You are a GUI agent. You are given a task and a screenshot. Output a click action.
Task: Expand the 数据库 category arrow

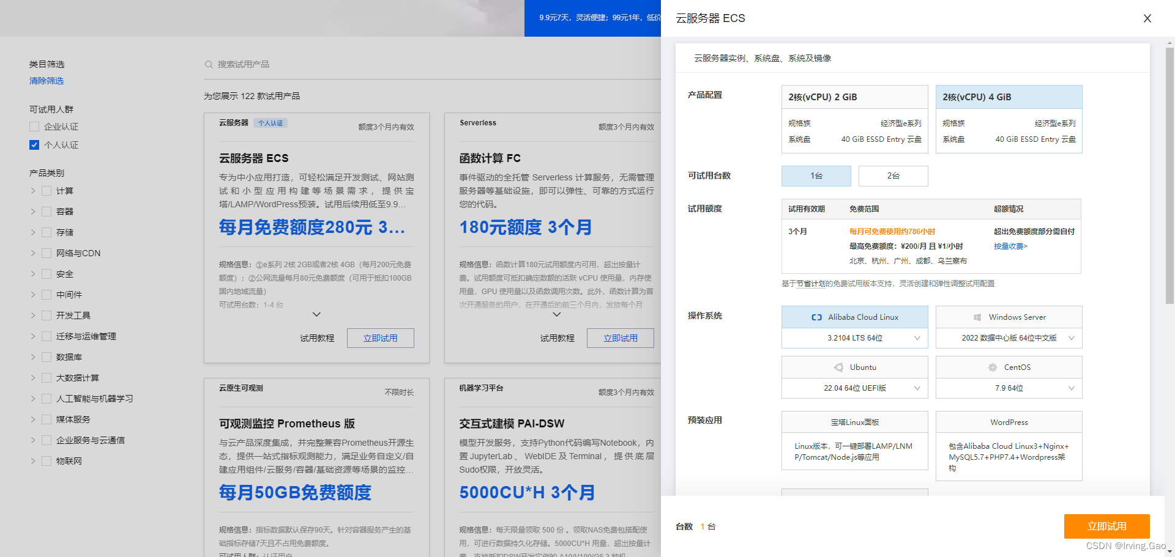33,357
